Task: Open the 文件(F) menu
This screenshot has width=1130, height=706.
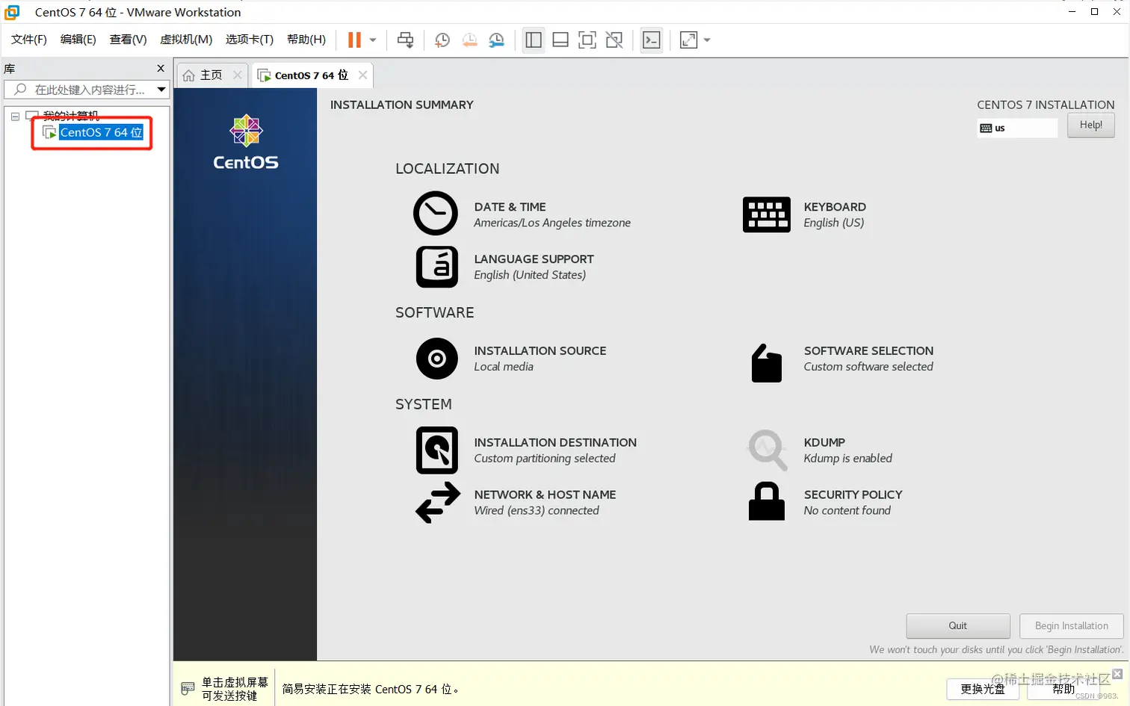Action: coord(29,40)
